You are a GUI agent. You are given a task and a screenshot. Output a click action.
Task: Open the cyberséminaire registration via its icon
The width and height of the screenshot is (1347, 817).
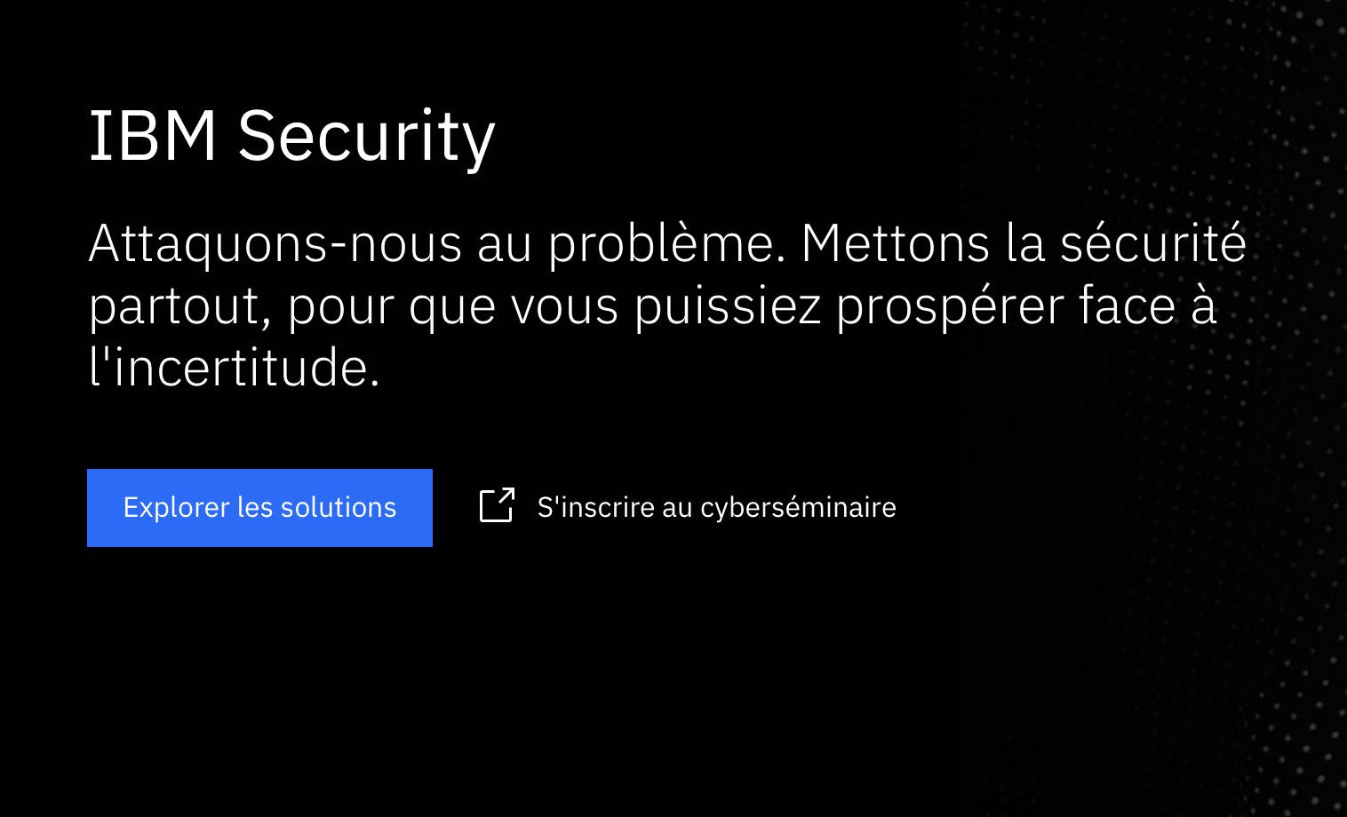click(497, 506)
